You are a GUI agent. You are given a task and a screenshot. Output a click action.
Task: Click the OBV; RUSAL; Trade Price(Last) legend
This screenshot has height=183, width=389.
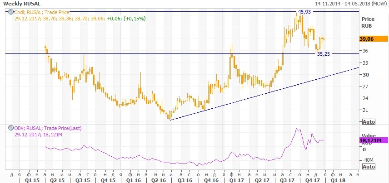tap(47, 129)
